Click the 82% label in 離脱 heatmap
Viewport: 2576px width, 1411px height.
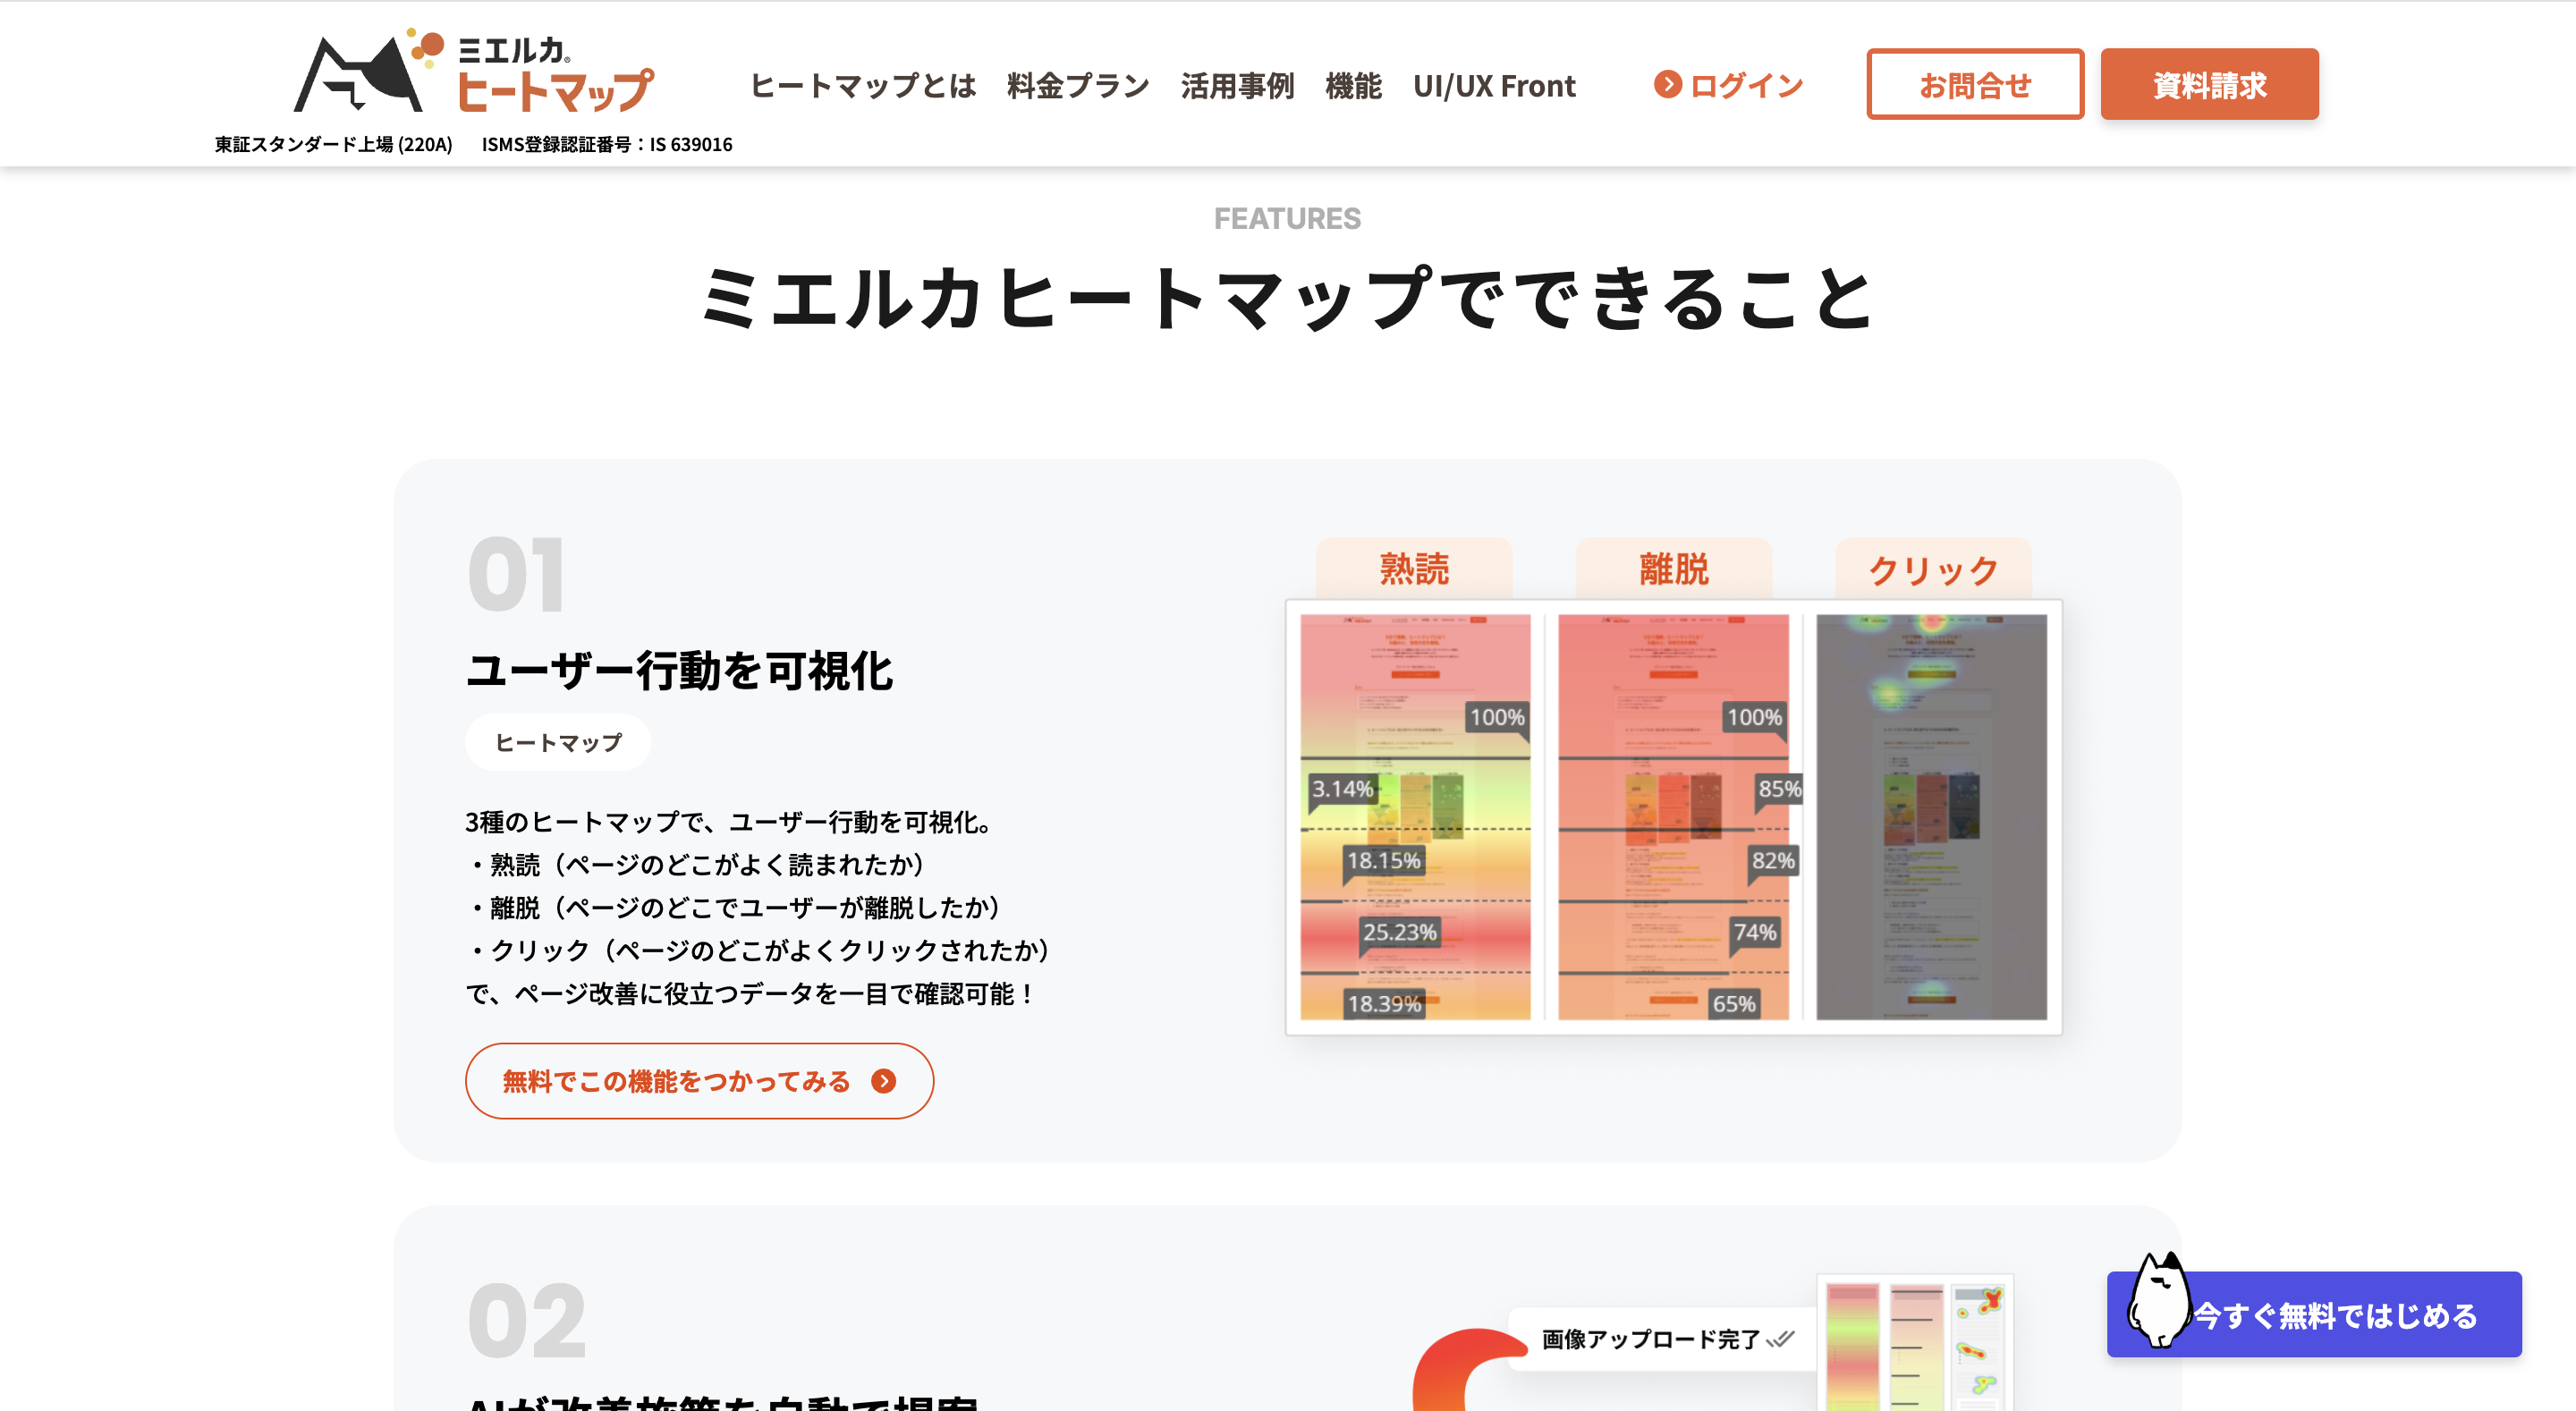point(1772,860)
